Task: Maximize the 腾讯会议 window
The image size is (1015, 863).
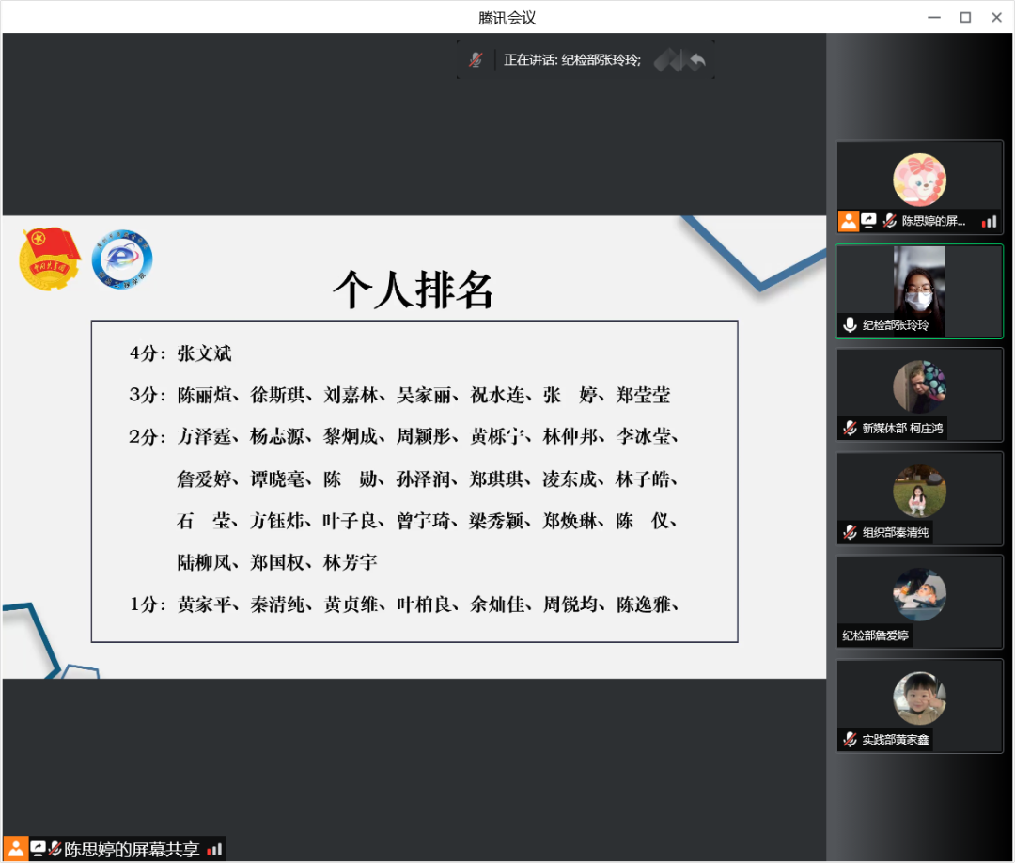Action: click(964, 17)
